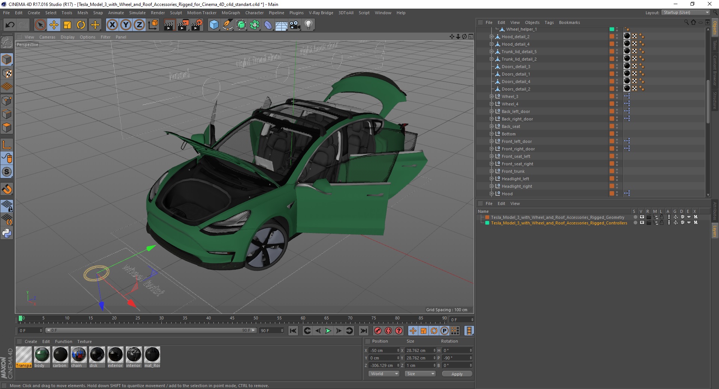Add a light object

pyautogui.click(x=309, y=25)
